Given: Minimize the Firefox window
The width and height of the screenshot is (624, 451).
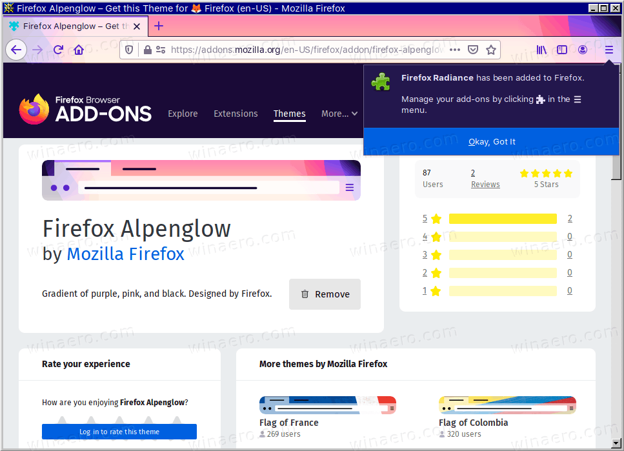Looking at the screenshot, I should tap(592, 8).
